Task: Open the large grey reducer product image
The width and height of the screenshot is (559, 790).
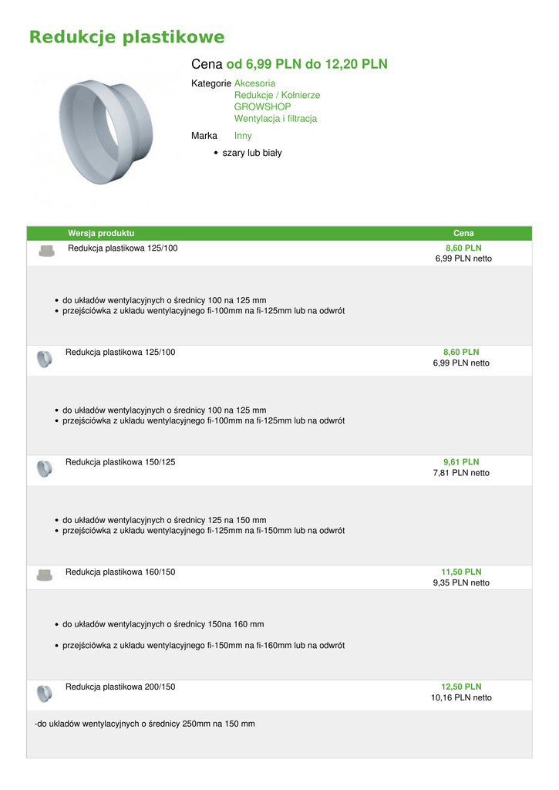Action: pyautogui.click(x=106, y=131)
